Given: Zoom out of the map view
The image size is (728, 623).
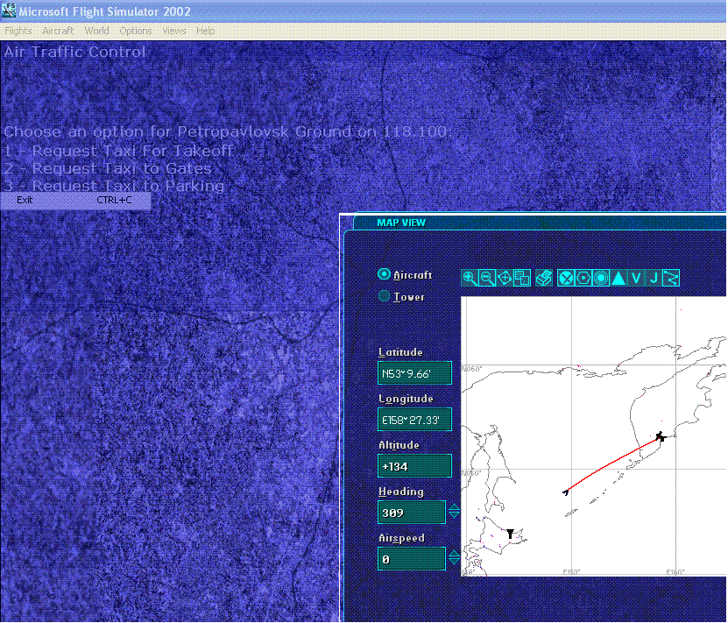Looking at the screenshot, I should (x=486, y=278).
